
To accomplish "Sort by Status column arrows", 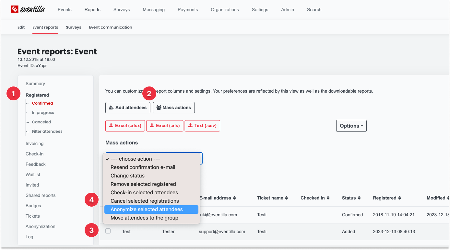I will [x=359, y=198].
